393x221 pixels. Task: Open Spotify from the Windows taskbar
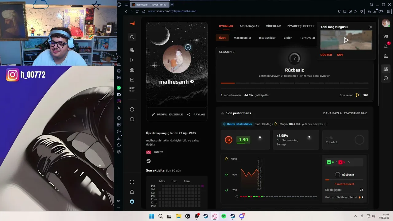pyautogui.click(x=224, y=216)
